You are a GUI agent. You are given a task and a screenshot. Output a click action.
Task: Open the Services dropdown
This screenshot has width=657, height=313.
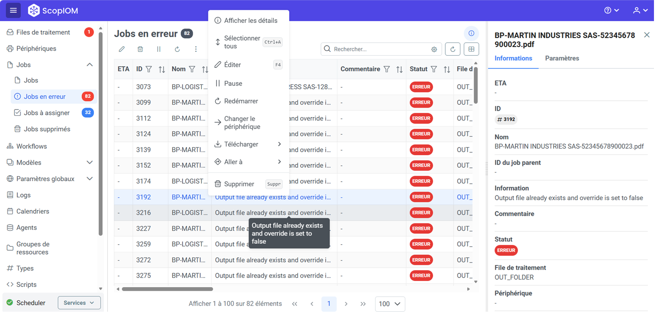pos(79,303)
